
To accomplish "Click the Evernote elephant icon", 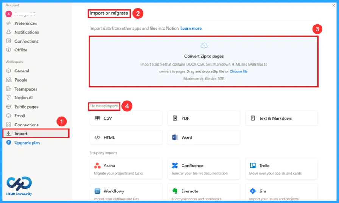I will [175, 191].
